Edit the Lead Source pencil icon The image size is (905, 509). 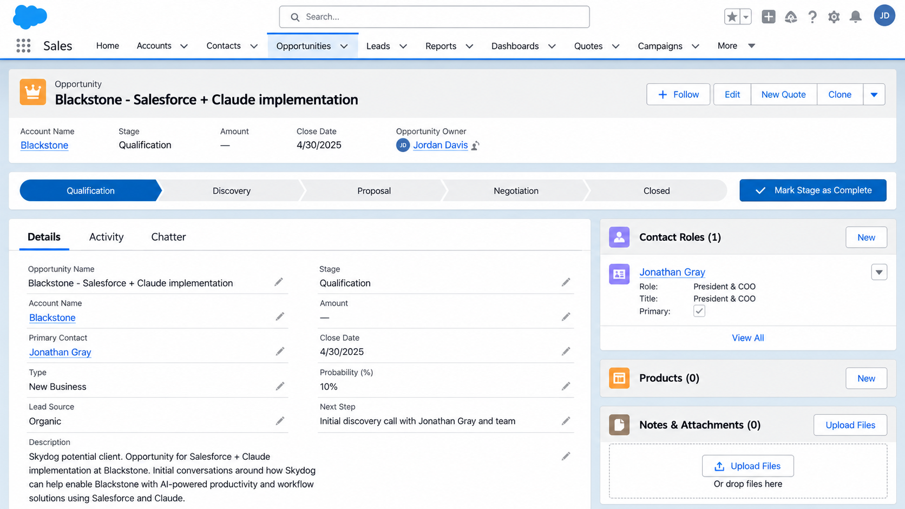pyautogui.click(x=280, y=421)
